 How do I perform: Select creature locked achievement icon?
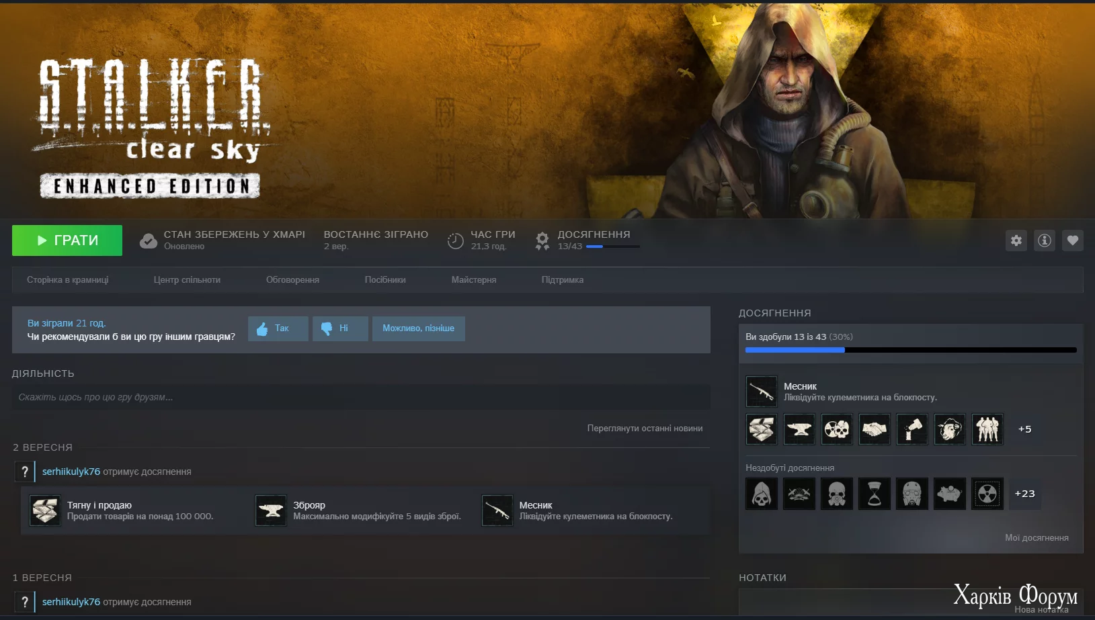pyautogui.click(x=950, y=494)
